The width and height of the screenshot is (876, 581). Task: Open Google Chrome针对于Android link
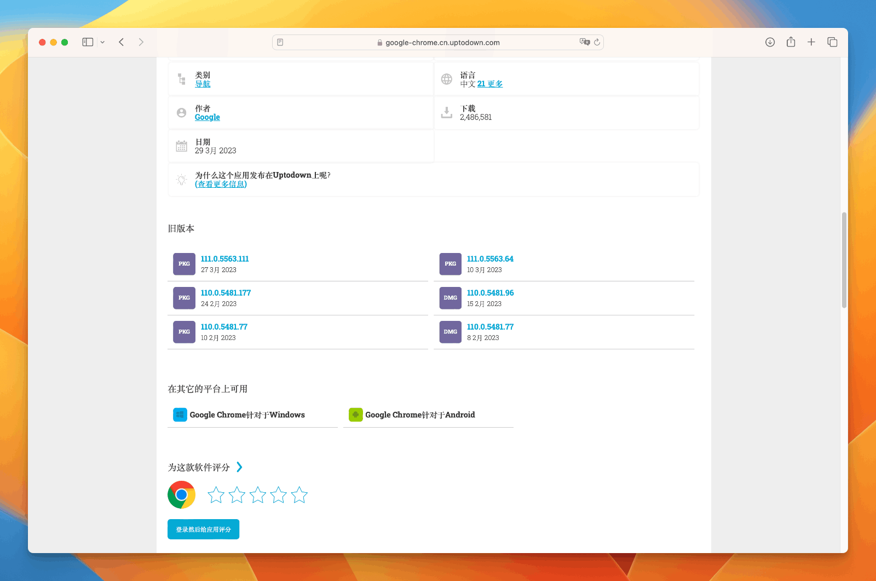[420, 415]
